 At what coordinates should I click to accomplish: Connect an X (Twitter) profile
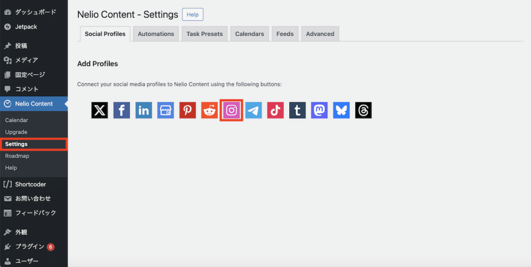[x=100, y=110]
